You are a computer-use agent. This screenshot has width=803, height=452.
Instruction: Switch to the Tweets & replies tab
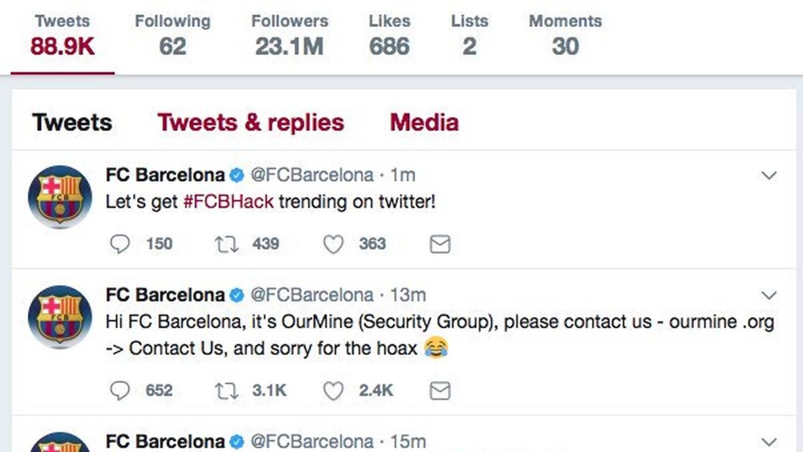[x=250, y=123]
